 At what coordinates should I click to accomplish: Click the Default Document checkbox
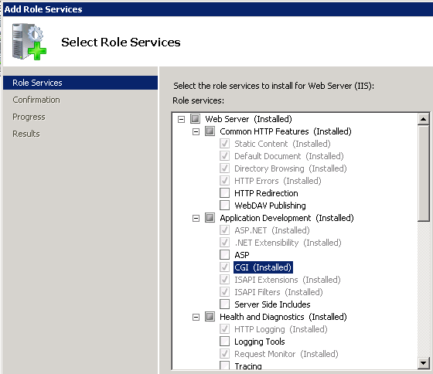click(224, 156)
